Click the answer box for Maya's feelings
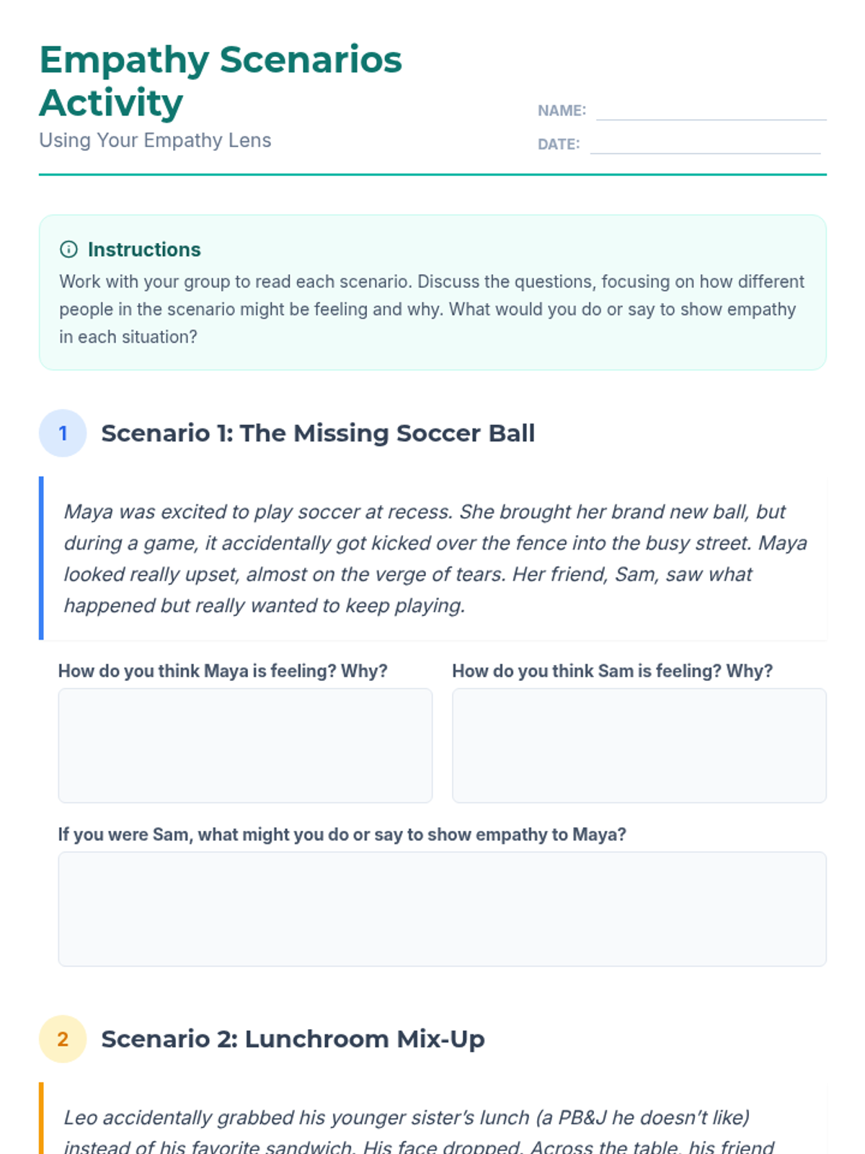 (245, 745)
